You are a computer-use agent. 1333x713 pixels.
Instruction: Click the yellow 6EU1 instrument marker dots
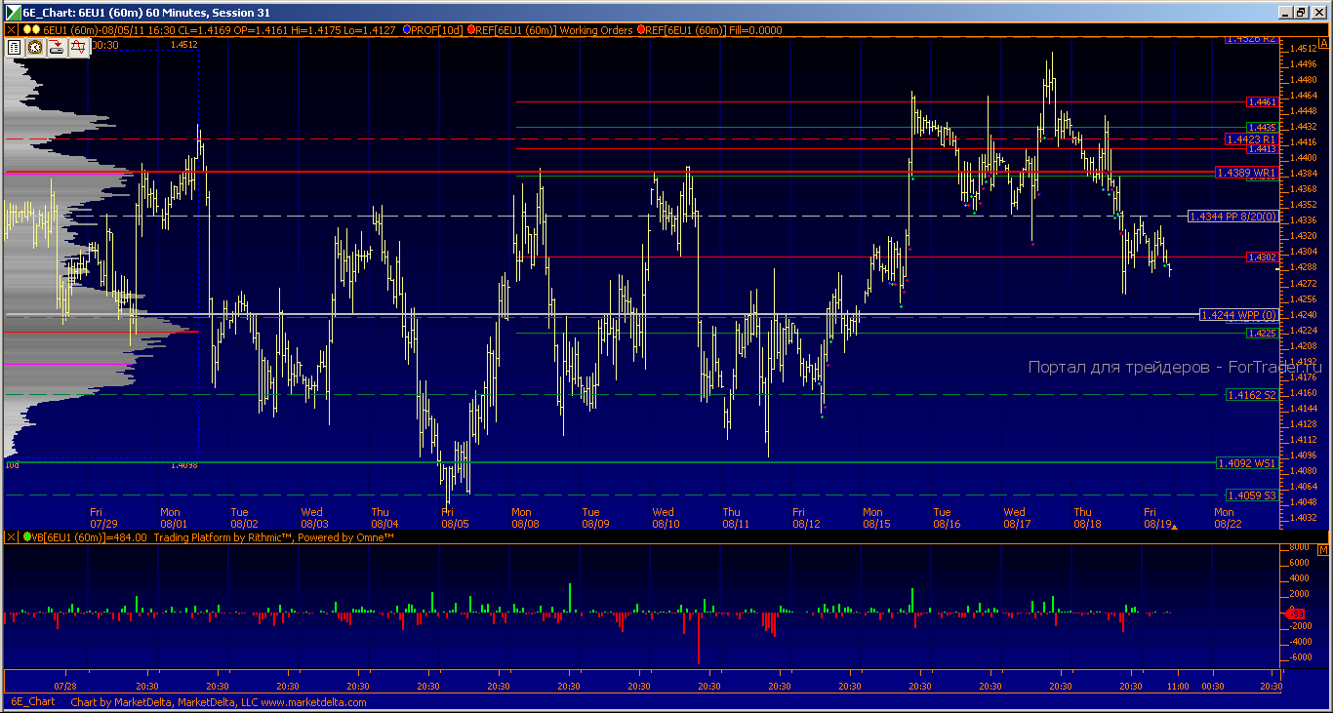(32, 30)
